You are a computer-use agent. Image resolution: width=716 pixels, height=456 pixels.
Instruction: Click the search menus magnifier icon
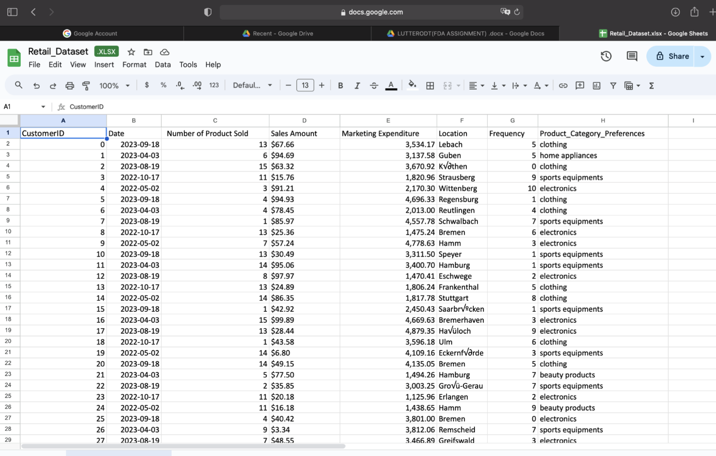tap(18, 85)
